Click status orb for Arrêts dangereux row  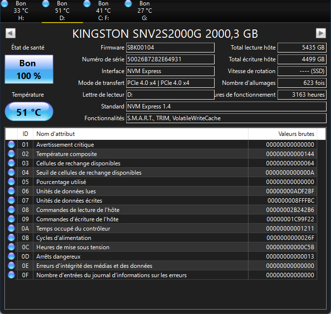point(11,257)
